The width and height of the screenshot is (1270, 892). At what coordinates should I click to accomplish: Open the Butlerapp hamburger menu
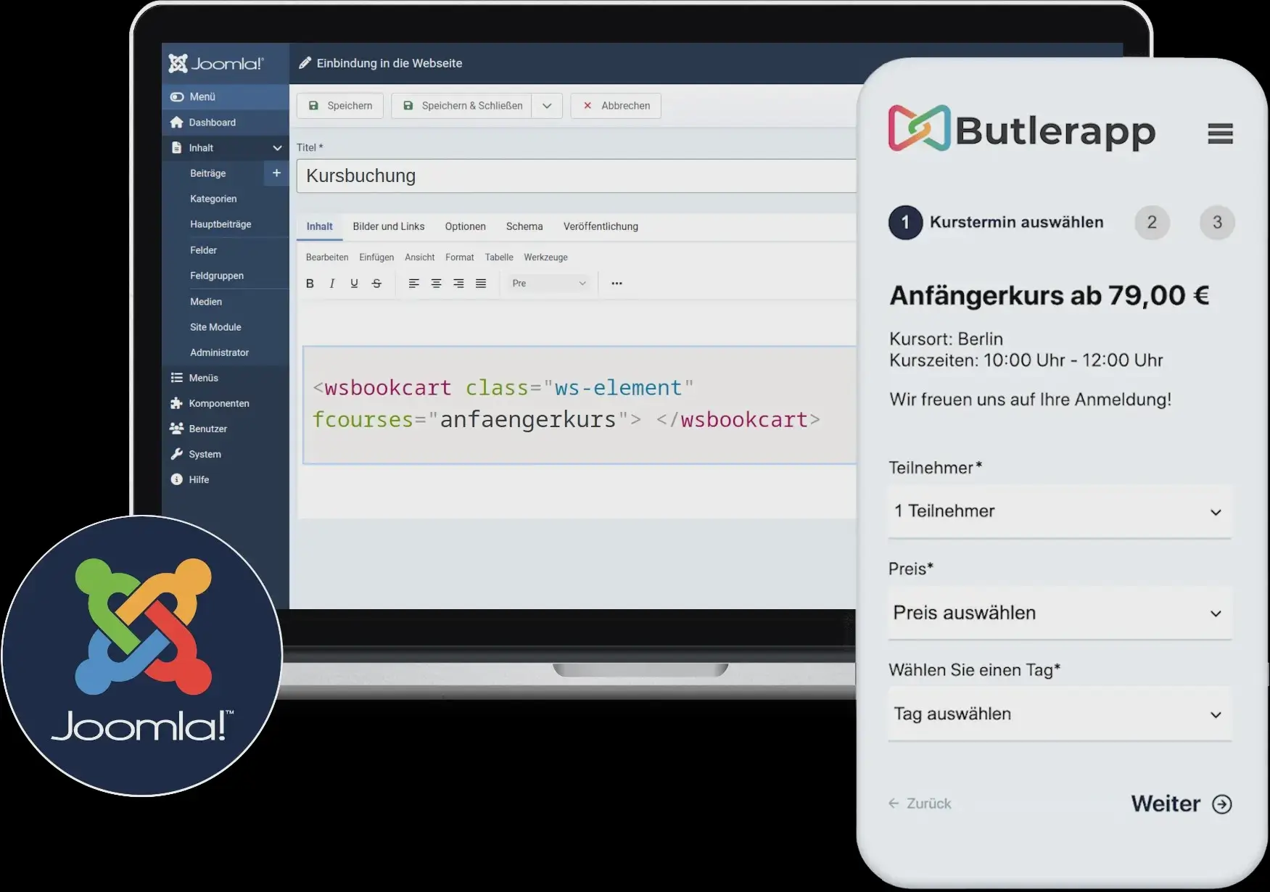tap(1221, 133)
